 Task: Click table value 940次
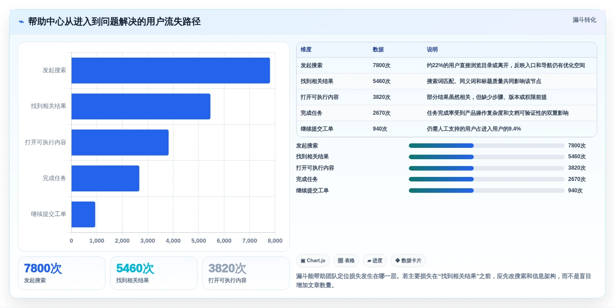pyautogui.click(x=380, y=129)
